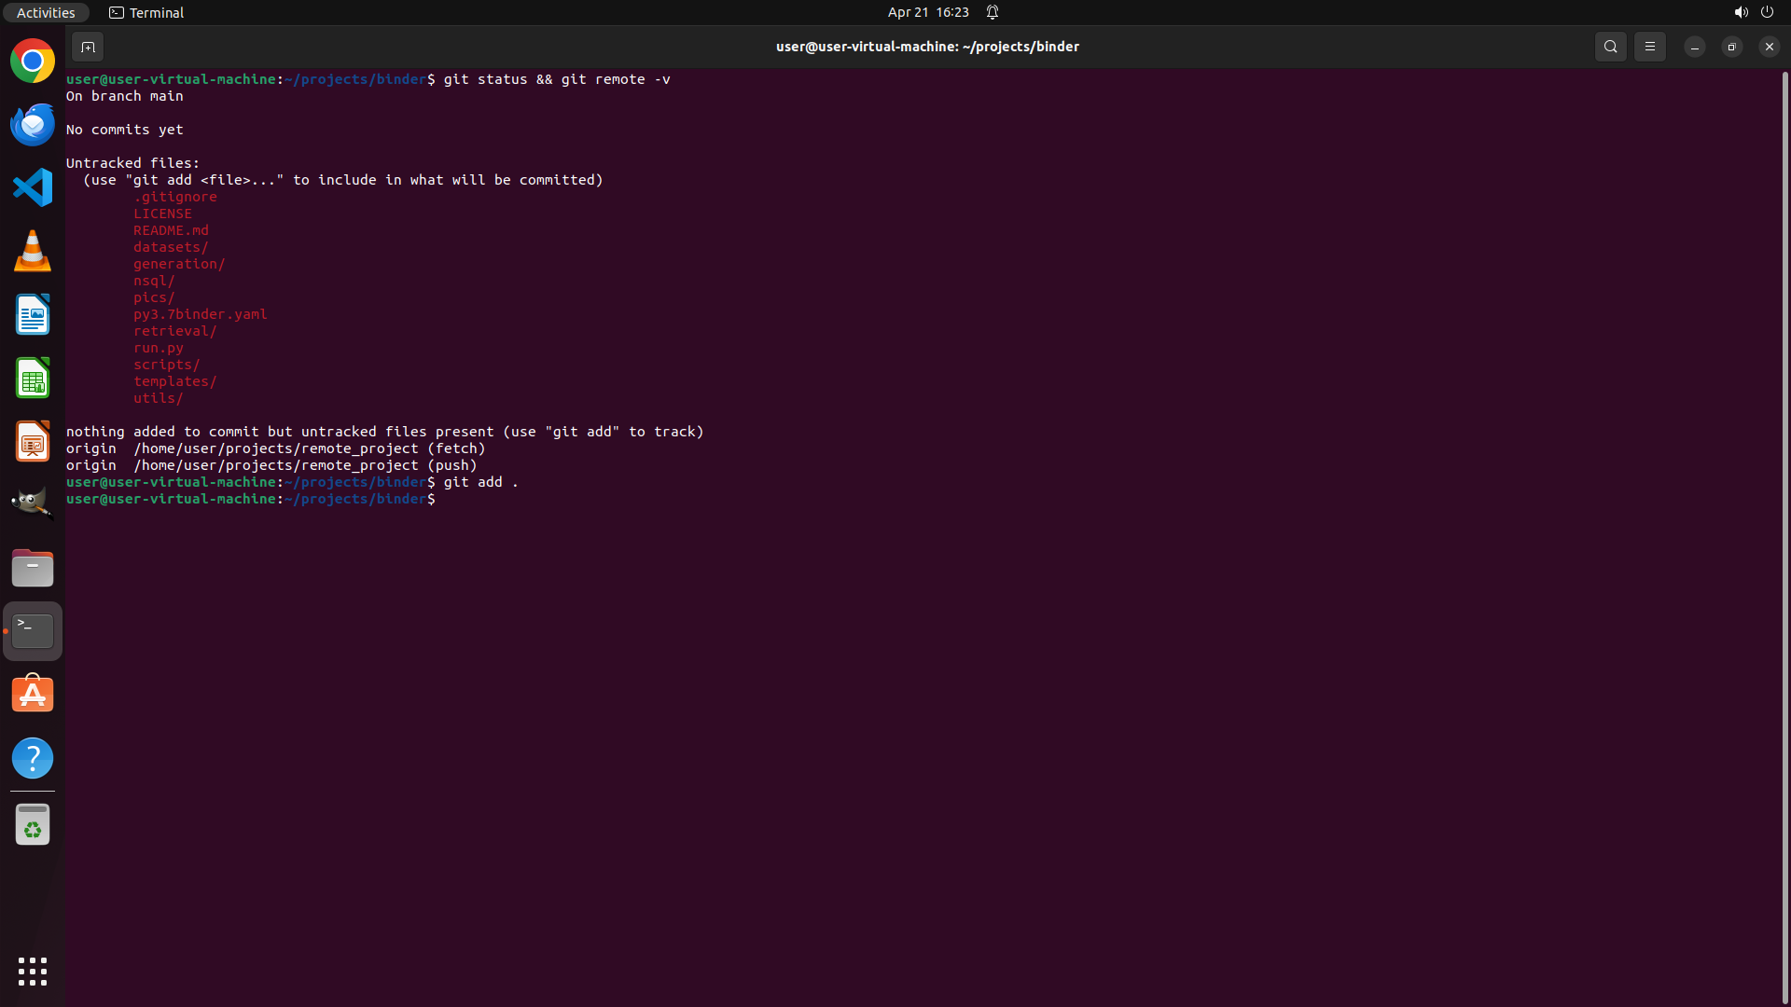Open the Help application
Viewport: 1791px width, 1007px height.
point(33,758)
